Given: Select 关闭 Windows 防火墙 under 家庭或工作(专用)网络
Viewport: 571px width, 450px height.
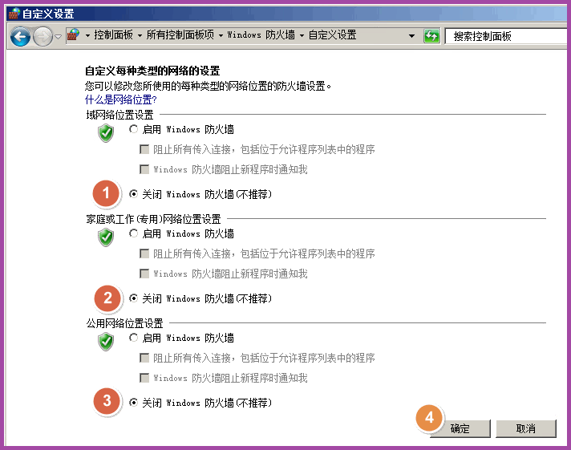Looking at the screenshot, I should [x=134, y=298].
